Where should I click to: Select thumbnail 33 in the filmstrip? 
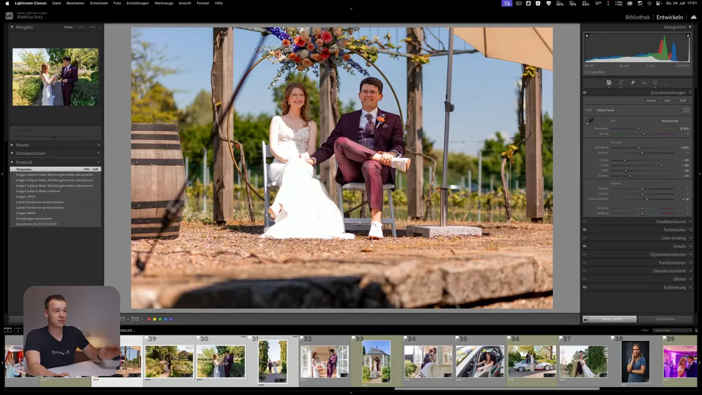(x=376, y=361)
